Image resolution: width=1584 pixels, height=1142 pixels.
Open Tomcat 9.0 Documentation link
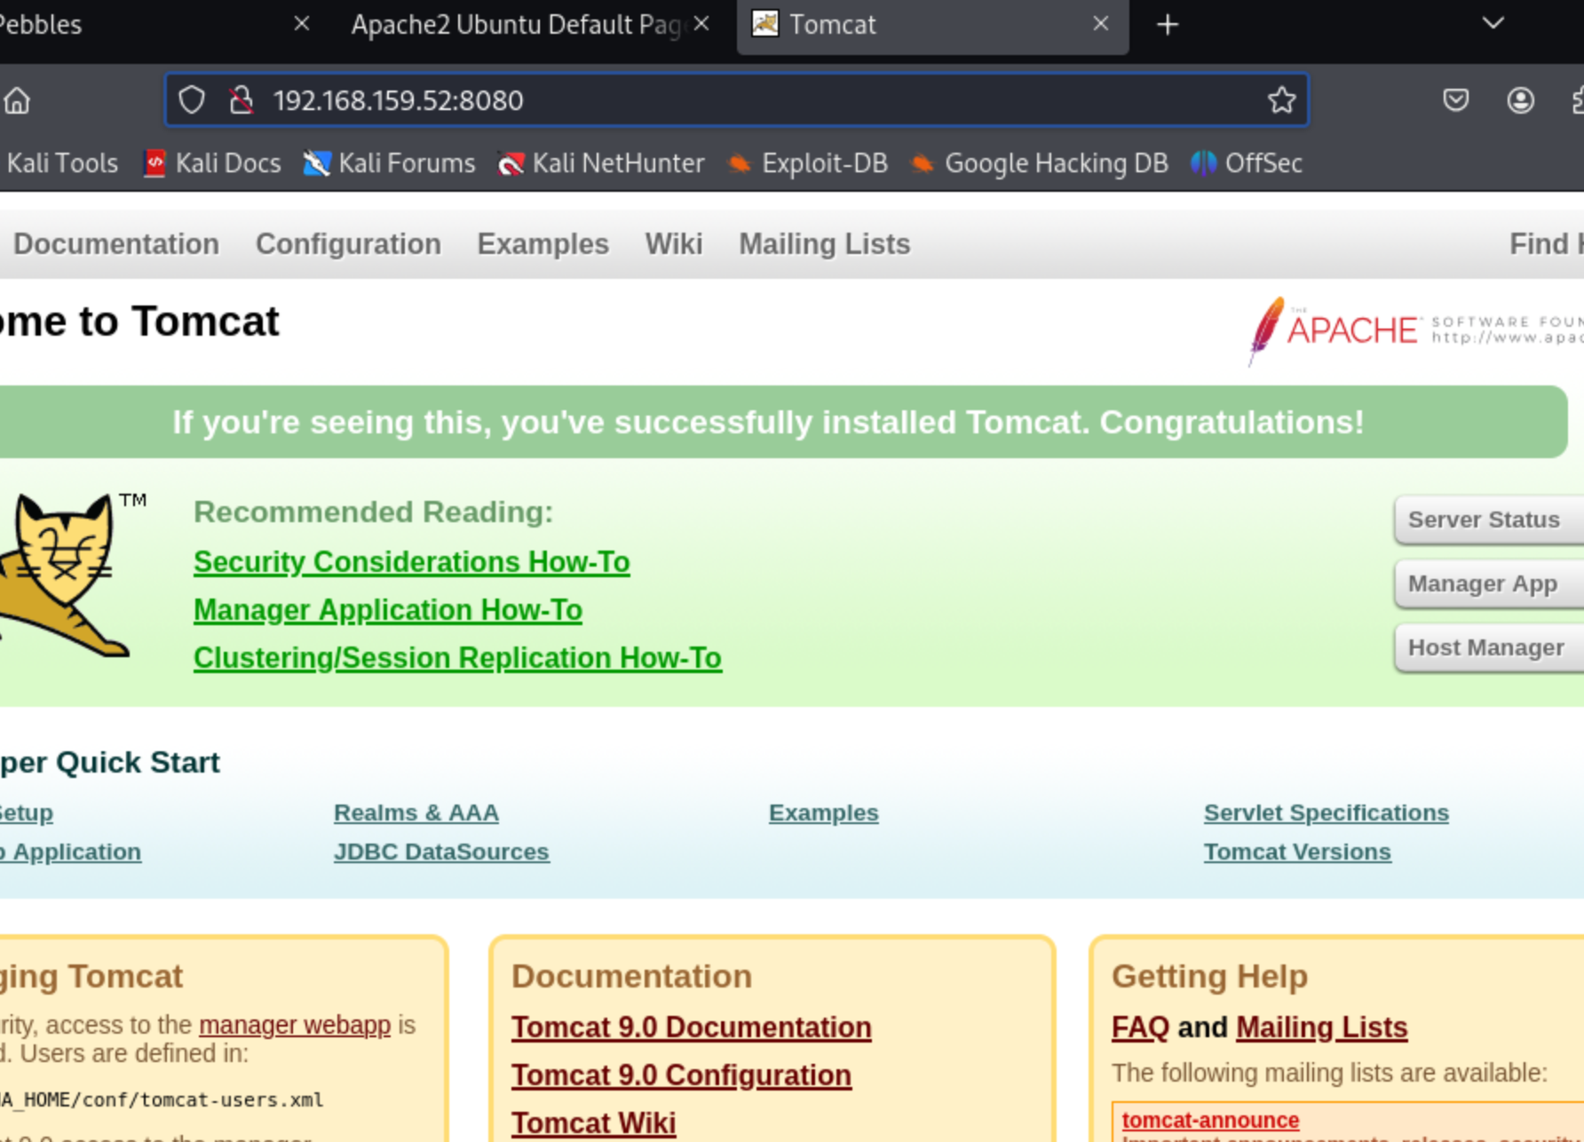(x=692, y=1027)
